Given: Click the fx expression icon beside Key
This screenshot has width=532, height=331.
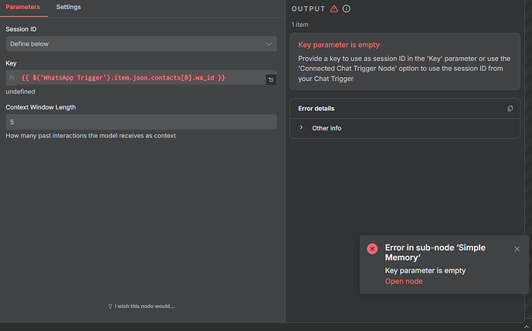Looking at the screenshot, I should click(11, 78).
